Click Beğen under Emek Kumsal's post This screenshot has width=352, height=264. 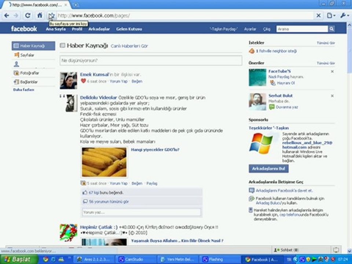pos(137,81)
